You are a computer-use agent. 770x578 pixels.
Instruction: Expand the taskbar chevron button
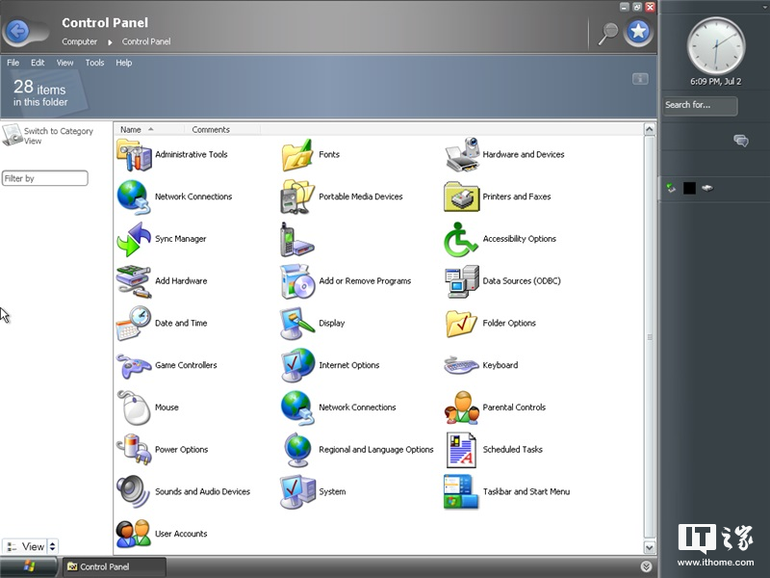pos(647,566)
